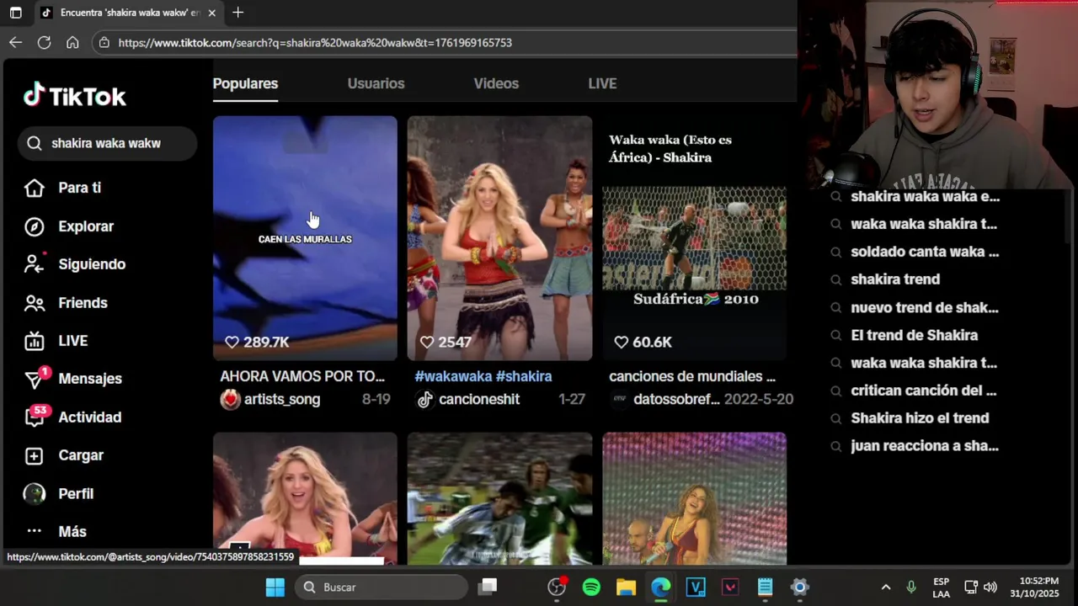Open a new browser tab
1078x606 pixels.
[x=238, y=13]
